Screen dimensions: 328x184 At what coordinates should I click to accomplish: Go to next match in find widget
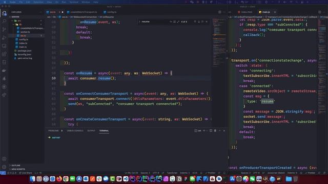(199, 21)
